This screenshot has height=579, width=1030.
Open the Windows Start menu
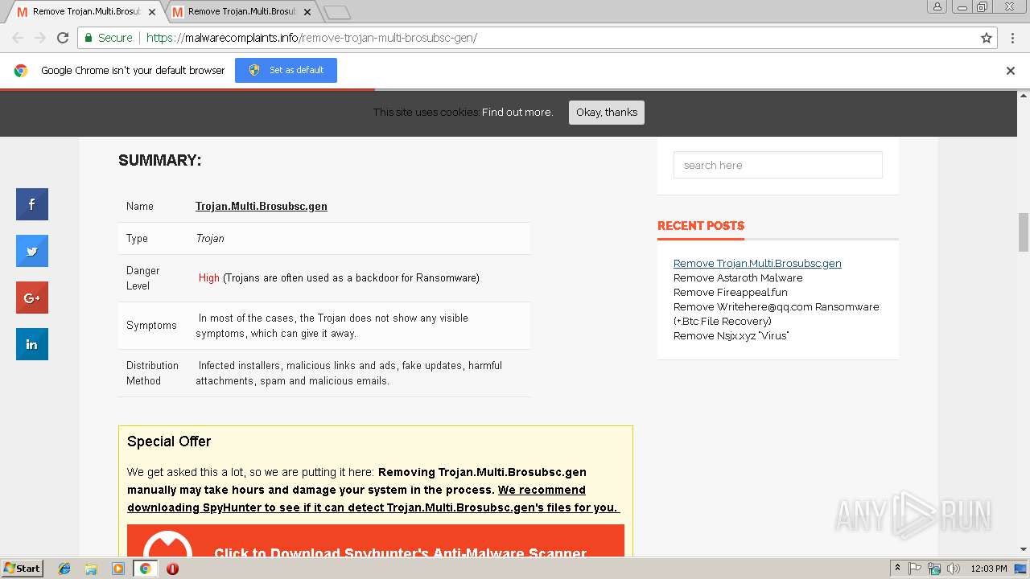[23, 568]
